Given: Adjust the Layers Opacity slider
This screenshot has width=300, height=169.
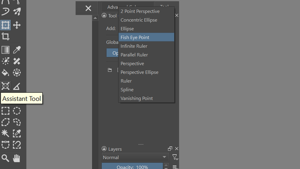Looking at the screenshot, I should (132, 166).
